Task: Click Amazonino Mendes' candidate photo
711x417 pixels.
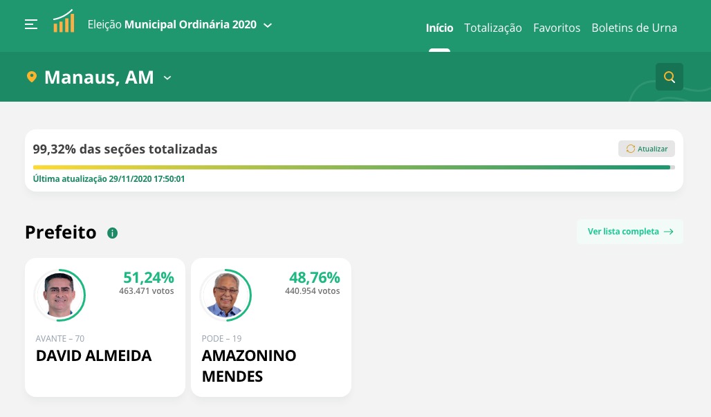Action: tap(225, 295)
